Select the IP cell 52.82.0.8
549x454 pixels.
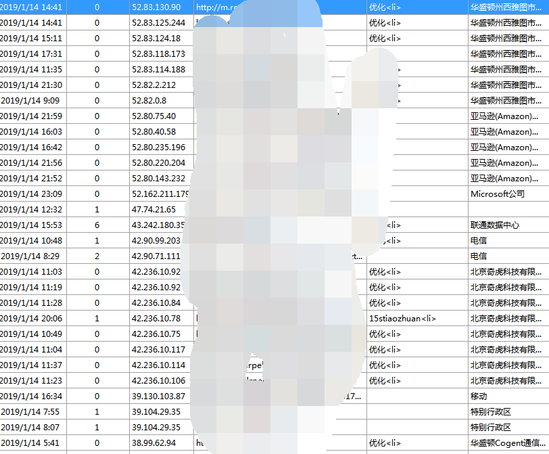tap(149, 101)
